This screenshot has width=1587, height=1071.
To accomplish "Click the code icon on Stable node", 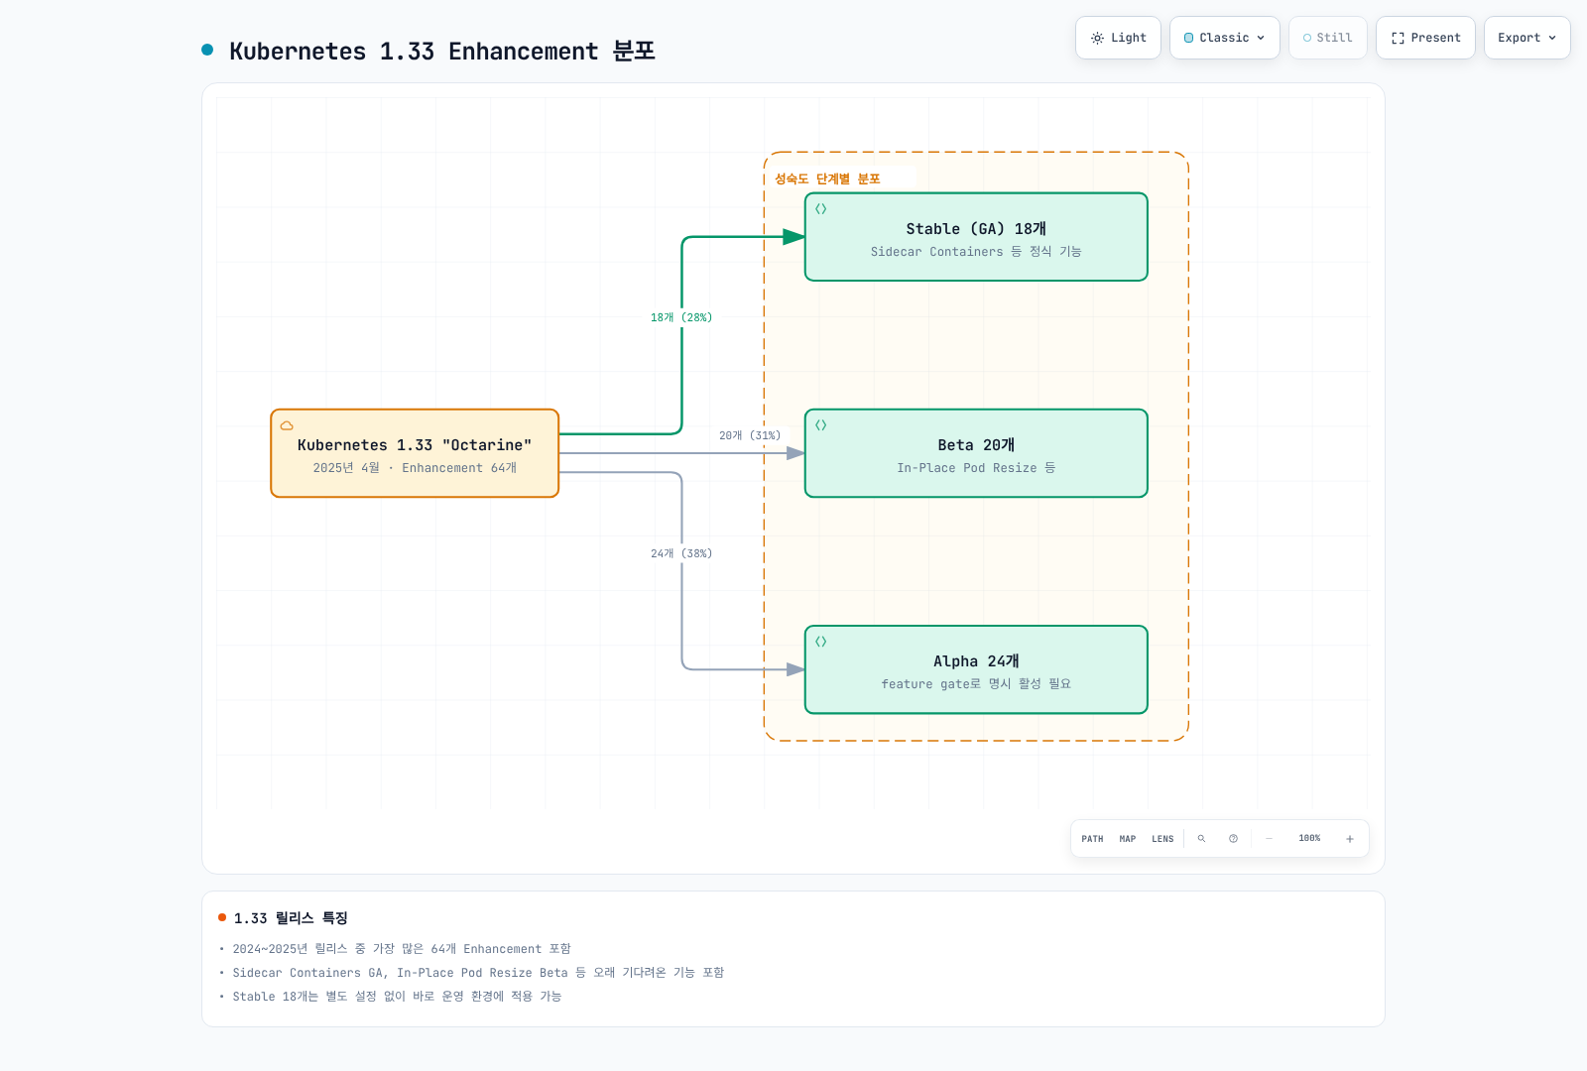I will pyautogui.click(x=821, y=209).
